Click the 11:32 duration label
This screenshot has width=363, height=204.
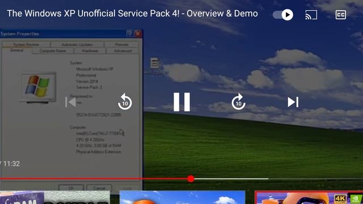11,164
